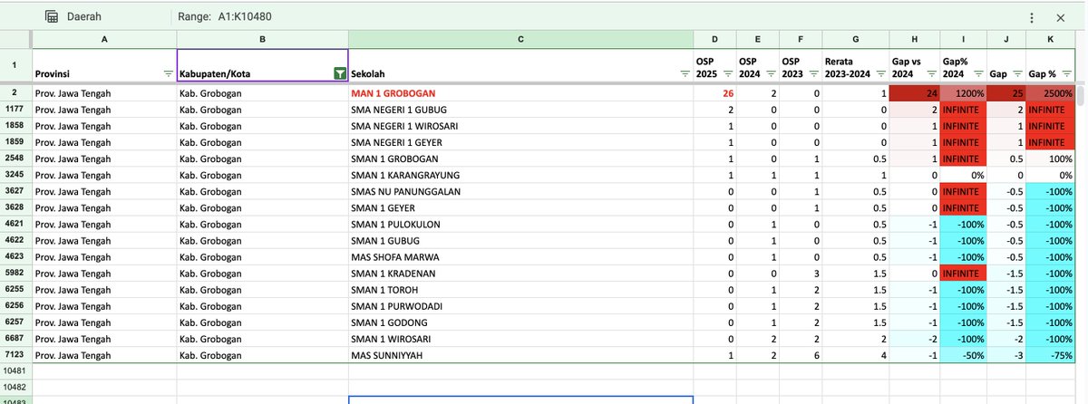1088x404 pixels.
Task: Open the Provinsi column filter dropdown
Action: click(x=168, y=73)
